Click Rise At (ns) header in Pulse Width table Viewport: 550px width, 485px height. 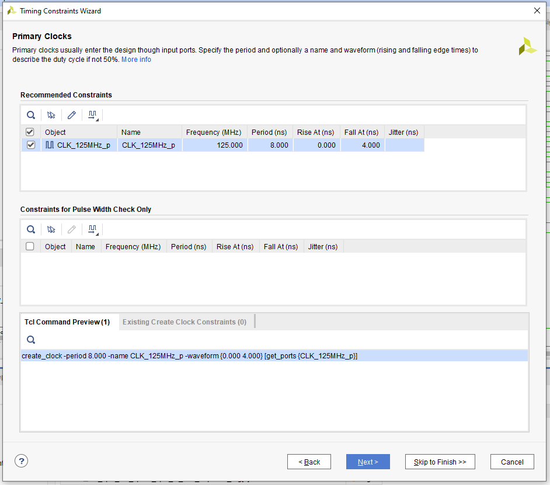pos(236,246)
